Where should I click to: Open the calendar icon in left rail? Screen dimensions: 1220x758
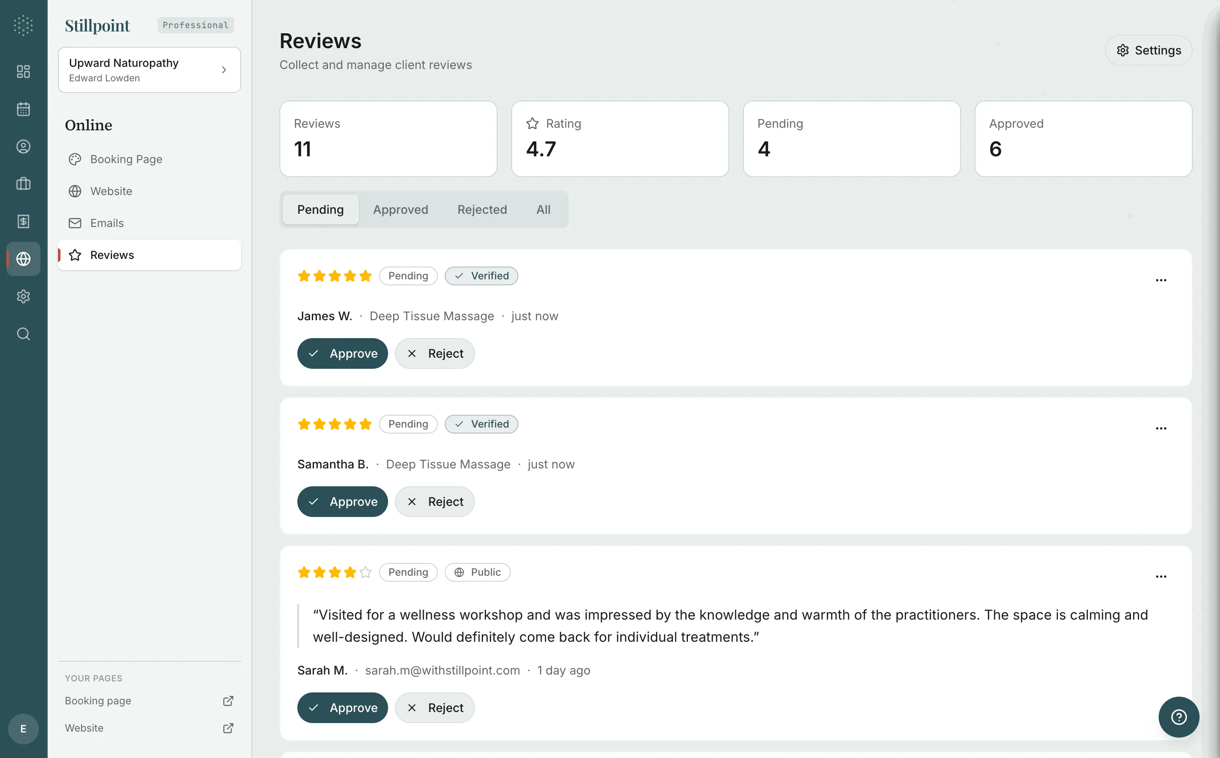pos(23,109)
